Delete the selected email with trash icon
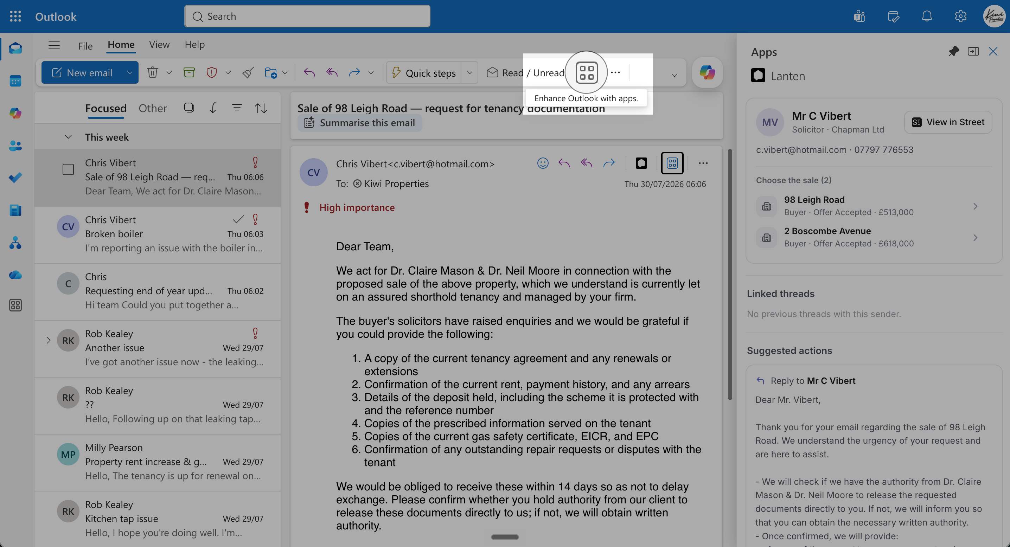 (x=153, y=72)
